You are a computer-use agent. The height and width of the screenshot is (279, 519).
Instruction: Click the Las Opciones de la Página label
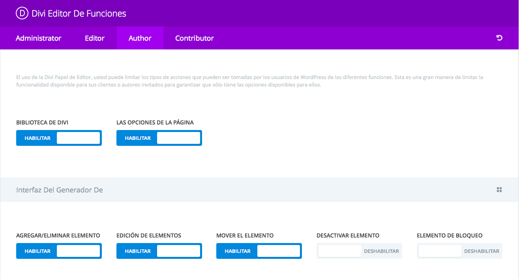tap(155, 123)
